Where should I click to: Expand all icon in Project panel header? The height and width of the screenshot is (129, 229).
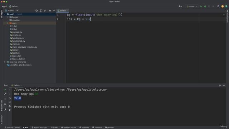41,11
